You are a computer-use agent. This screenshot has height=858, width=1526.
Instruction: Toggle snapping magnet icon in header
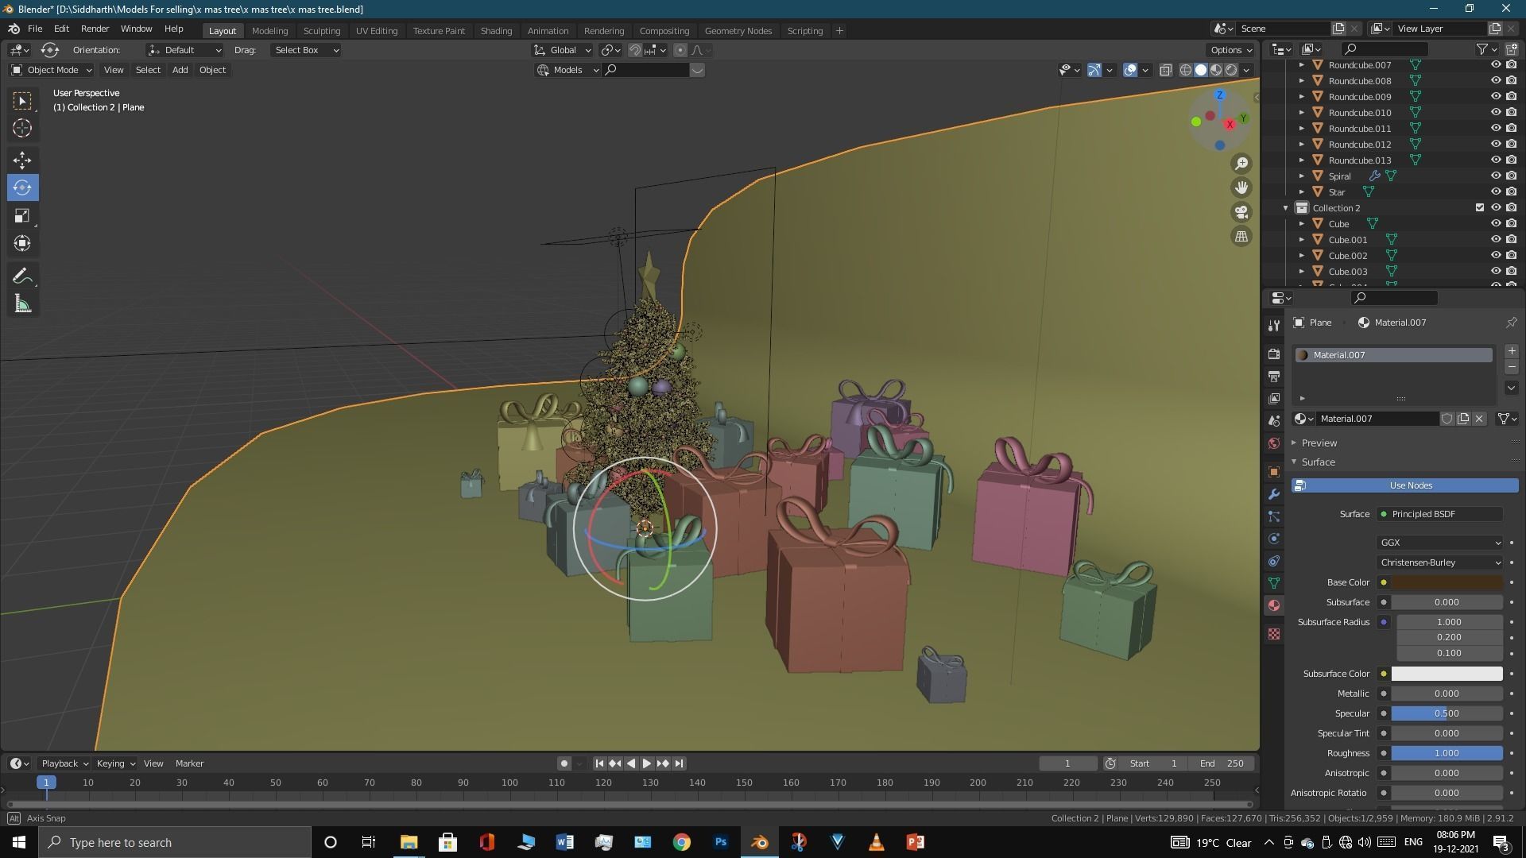[634, 50]
